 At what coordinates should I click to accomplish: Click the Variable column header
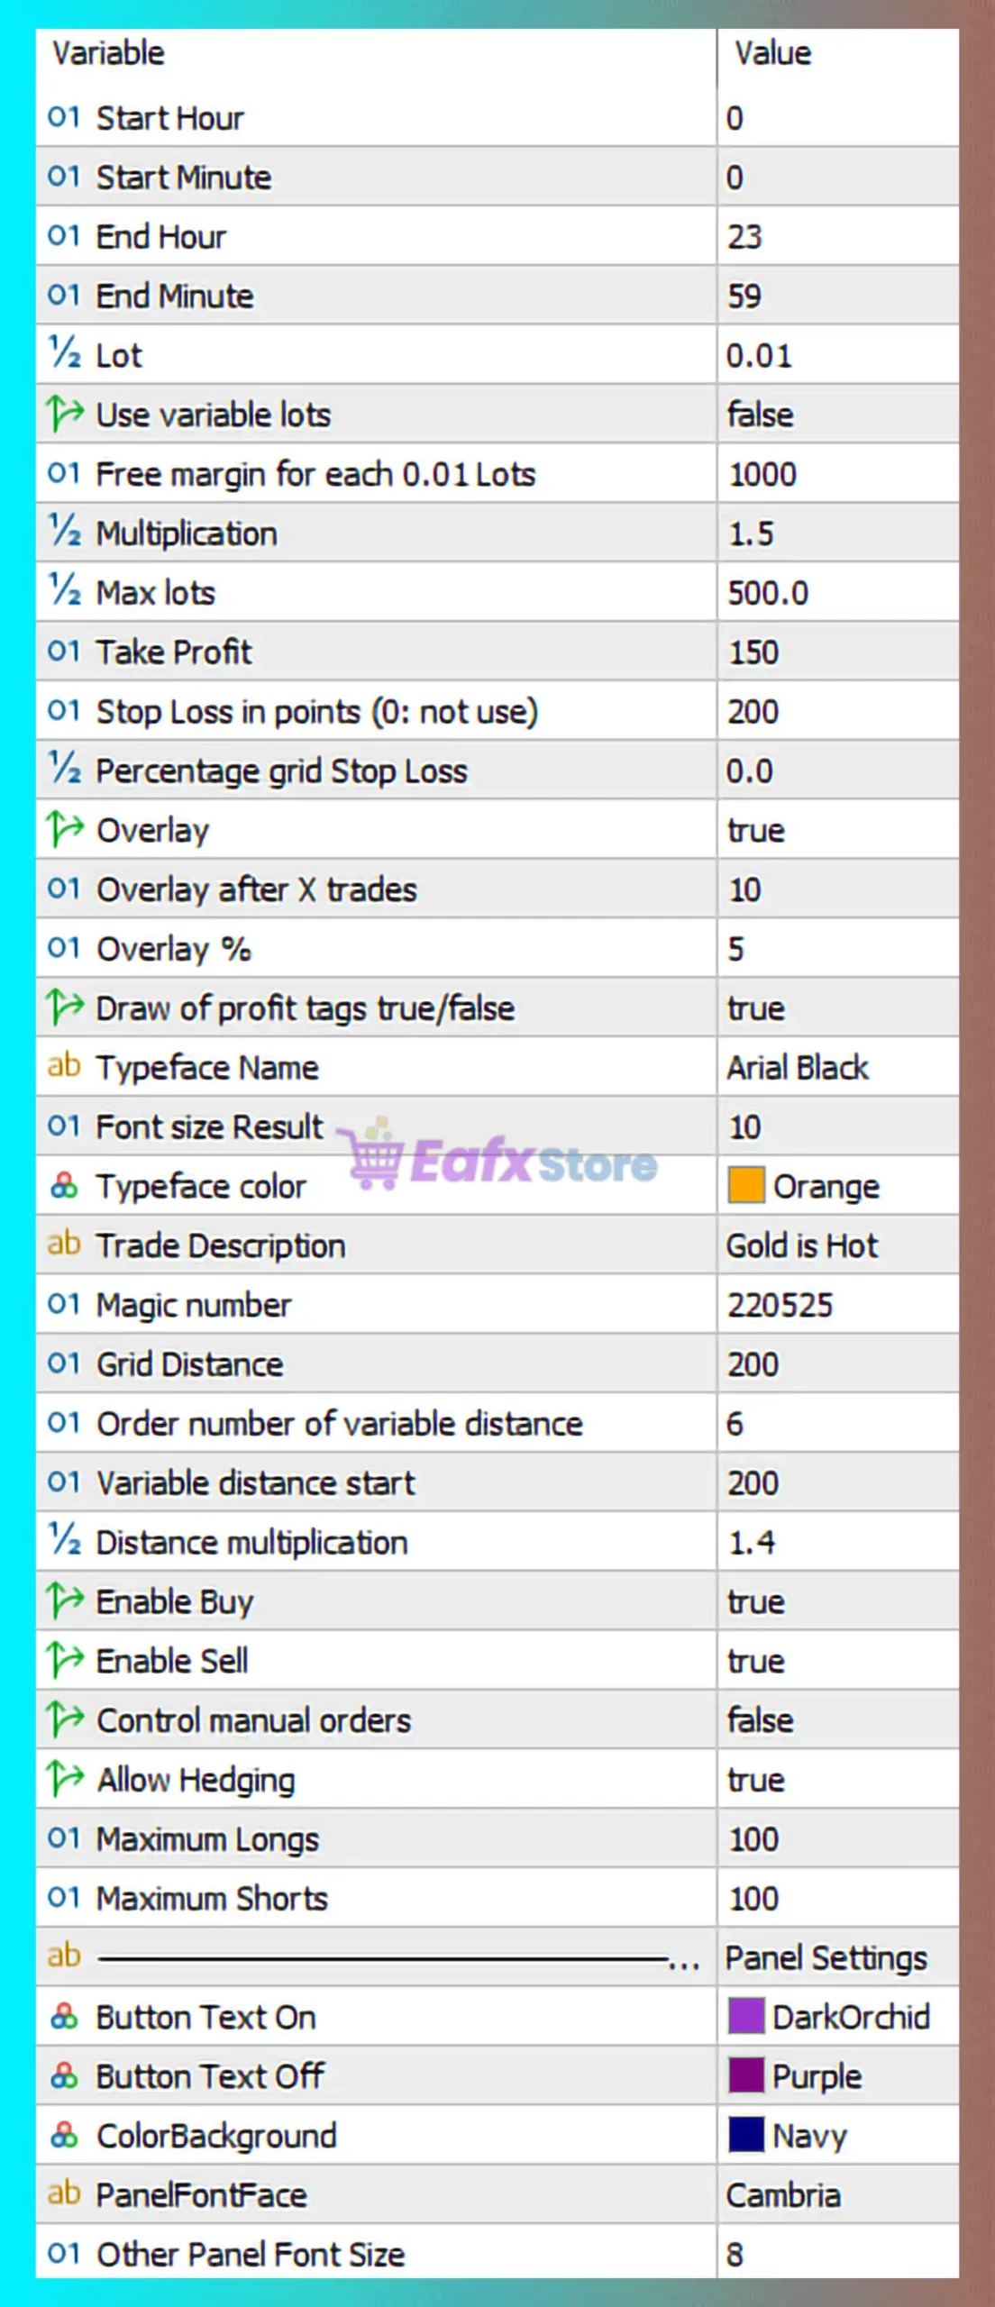pos(108,53)
